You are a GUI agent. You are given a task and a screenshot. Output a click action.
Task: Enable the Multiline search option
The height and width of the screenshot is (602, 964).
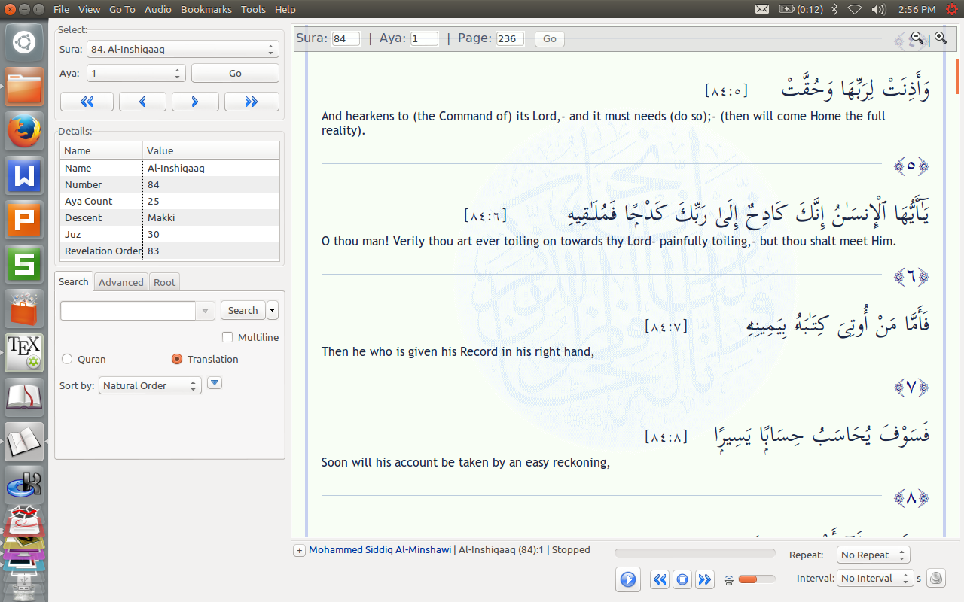[x=226, y=337]
